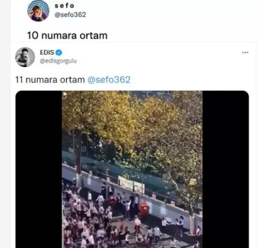Screen dimensions: 259x248
Task: Click the red box in the video
Action: [x=144, y=210]
